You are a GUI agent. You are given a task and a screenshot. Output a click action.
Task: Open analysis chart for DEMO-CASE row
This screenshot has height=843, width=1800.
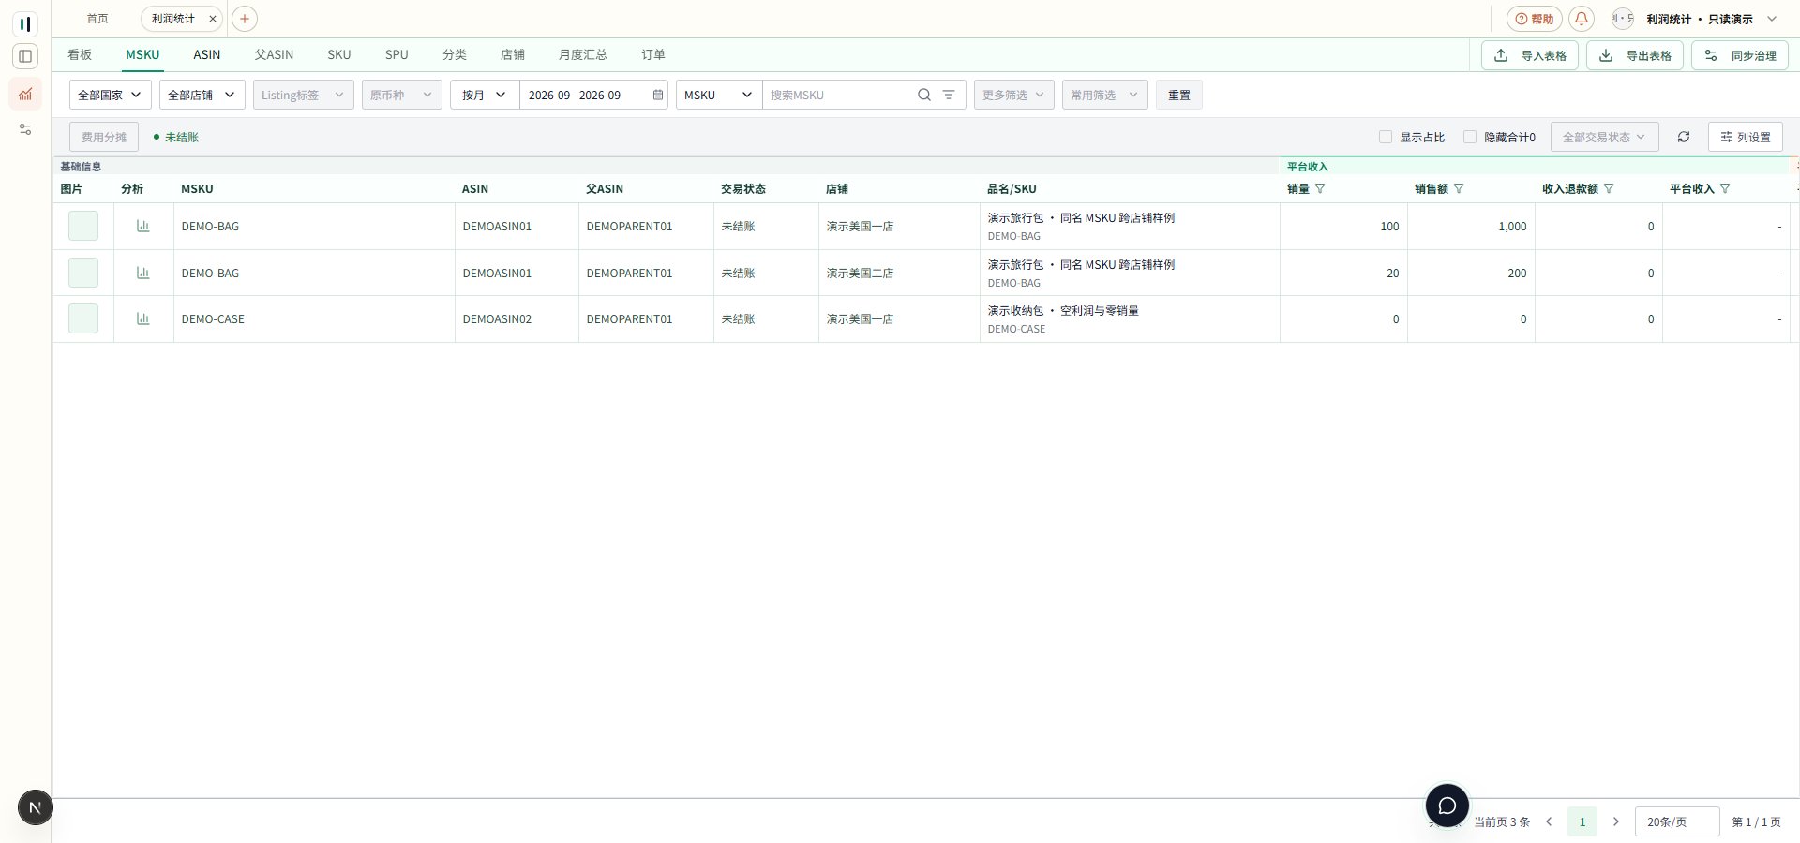143,318
